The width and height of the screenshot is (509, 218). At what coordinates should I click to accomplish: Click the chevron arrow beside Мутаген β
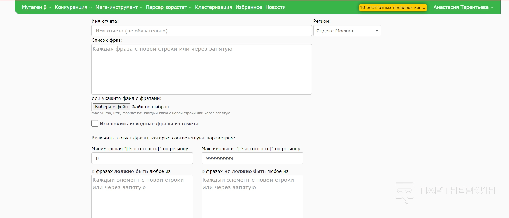[50, 8]
